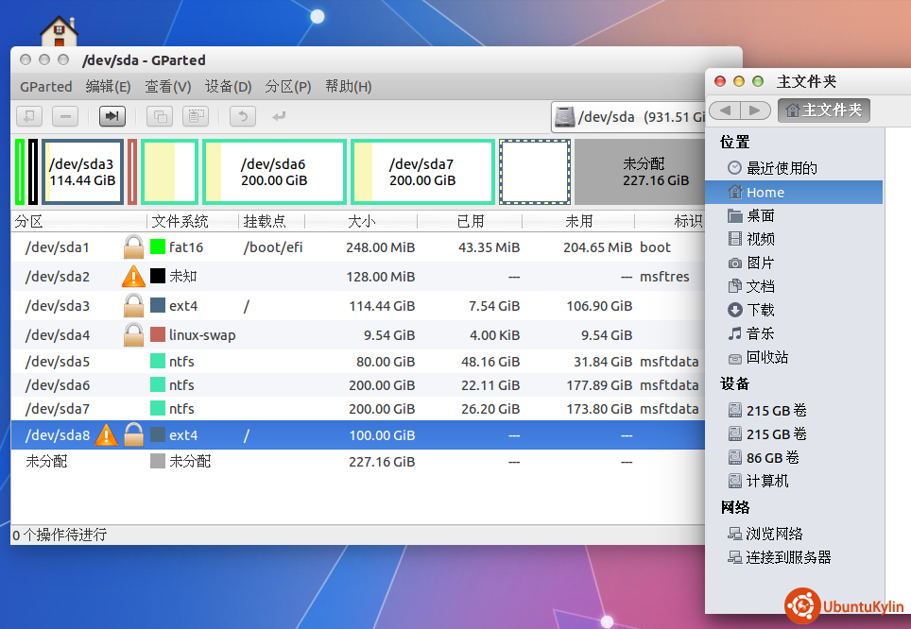This screenshot has height=629, width=911.
Task: Open the 设备(D) menu
Action: tap(228, 86)
